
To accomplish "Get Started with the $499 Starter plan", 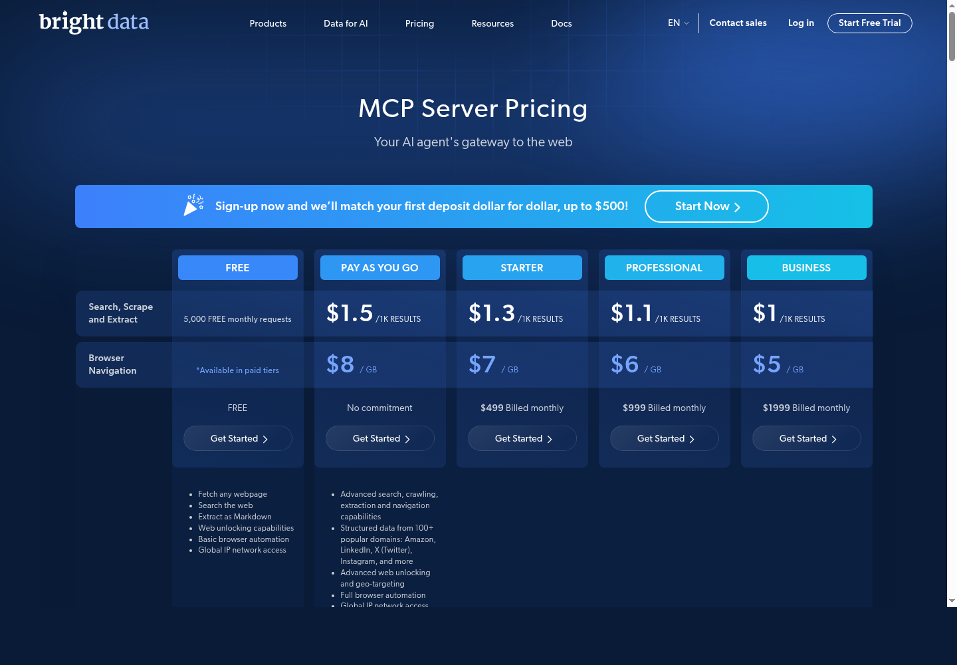I will [x=522, y=438].
